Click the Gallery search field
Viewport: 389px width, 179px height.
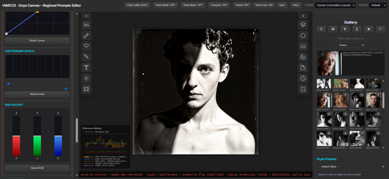coord(351,39)
